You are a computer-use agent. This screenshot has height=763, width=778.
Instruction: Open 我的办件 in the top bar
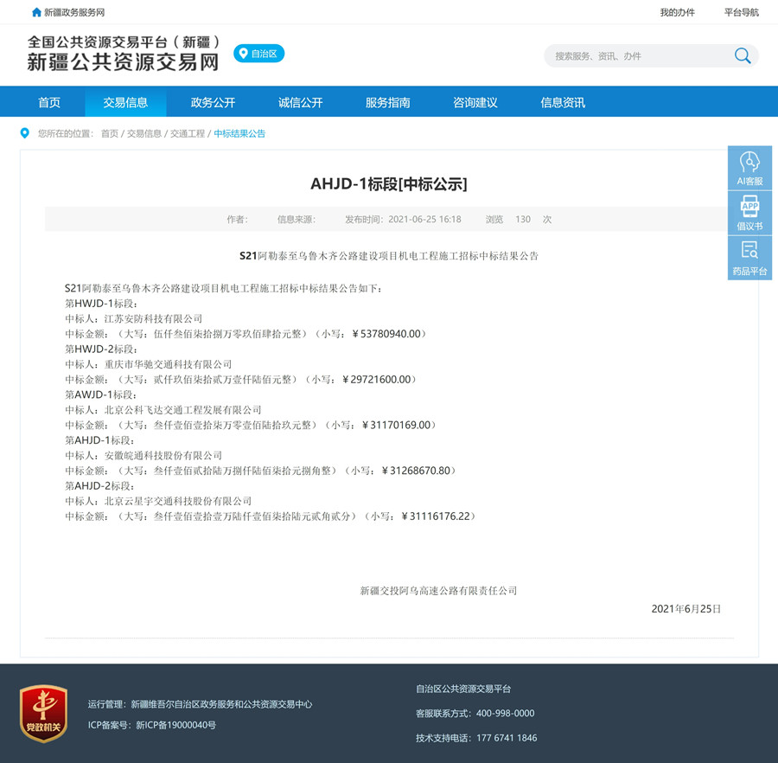point(677,12)
